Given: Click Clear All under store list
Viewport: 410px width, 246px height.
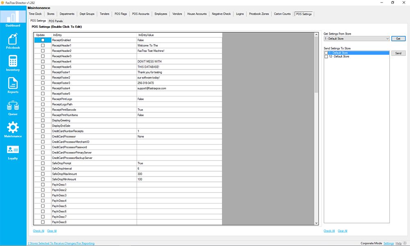Looking at the screenshot, I should click(342, 231).
